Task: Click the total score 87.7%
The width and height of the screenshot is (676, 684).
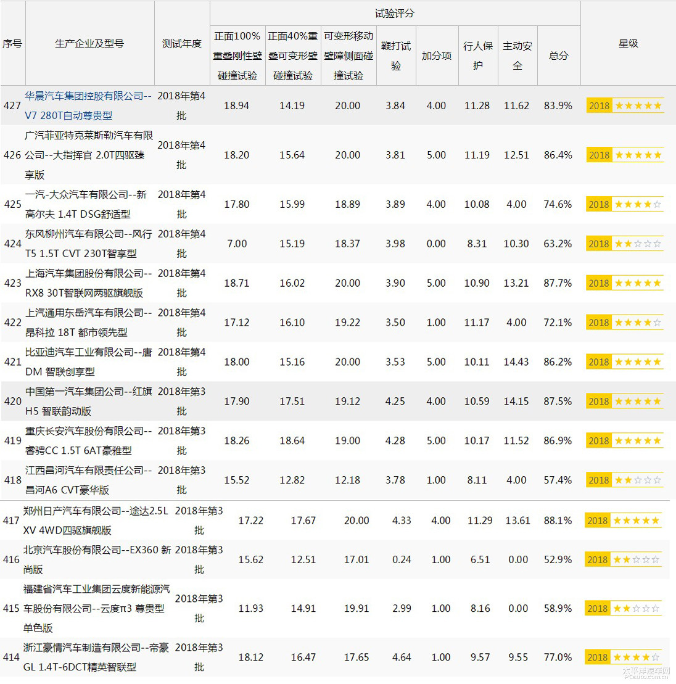Action: tap(558, 283)
